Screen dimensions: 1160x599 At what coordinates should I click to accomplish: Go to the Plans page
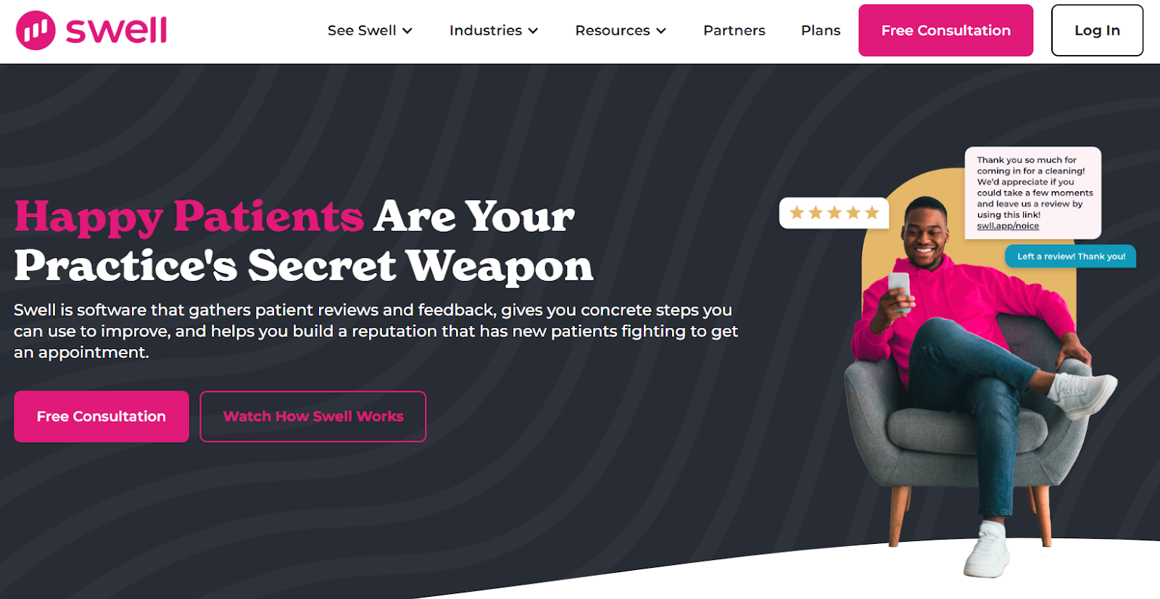(x=821, y=30)
